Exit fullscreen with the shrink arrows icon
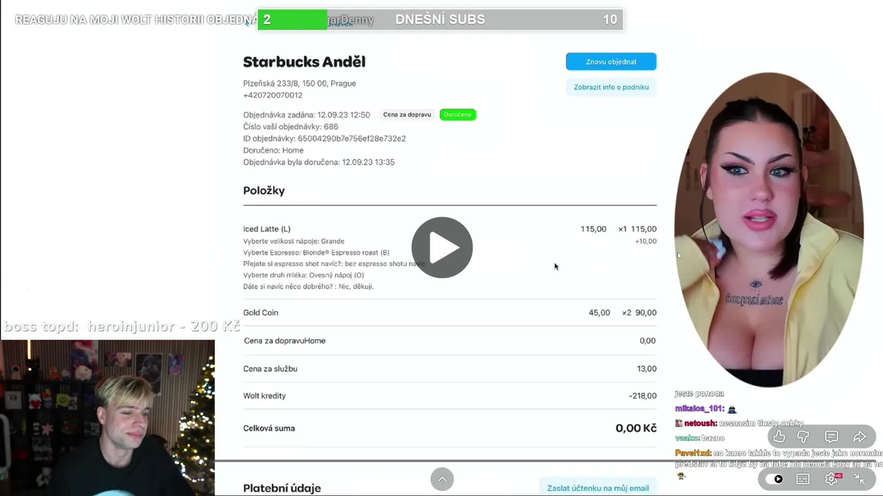Viewport: 883px width, 496px height. point(860,479)
